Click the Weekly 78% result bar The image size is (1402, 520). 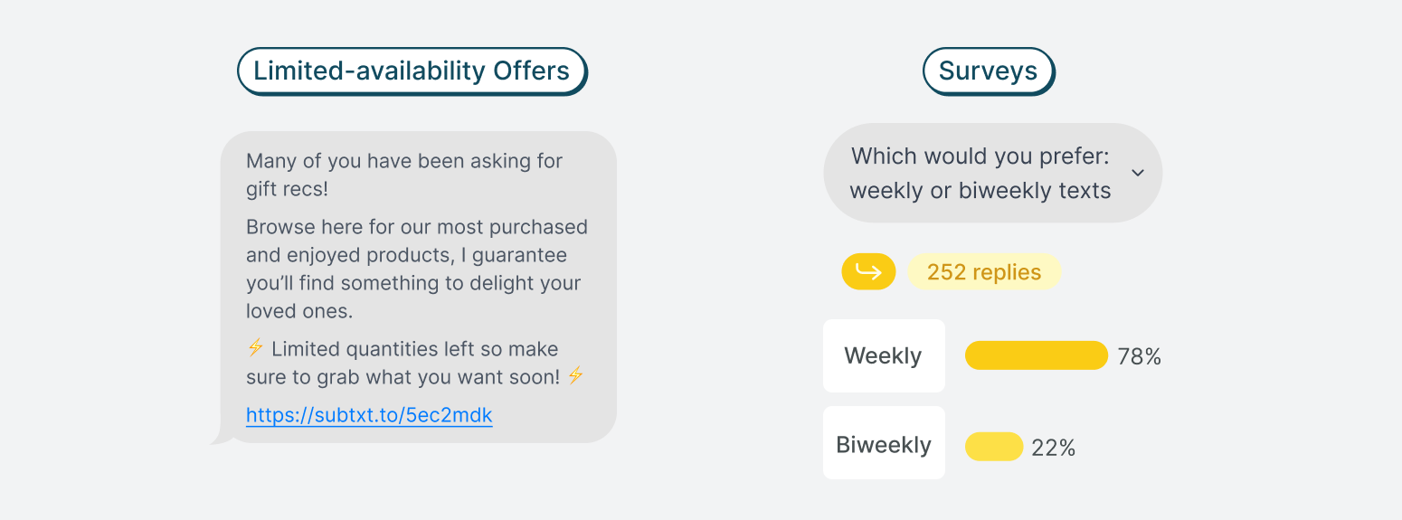(1036, 355)
